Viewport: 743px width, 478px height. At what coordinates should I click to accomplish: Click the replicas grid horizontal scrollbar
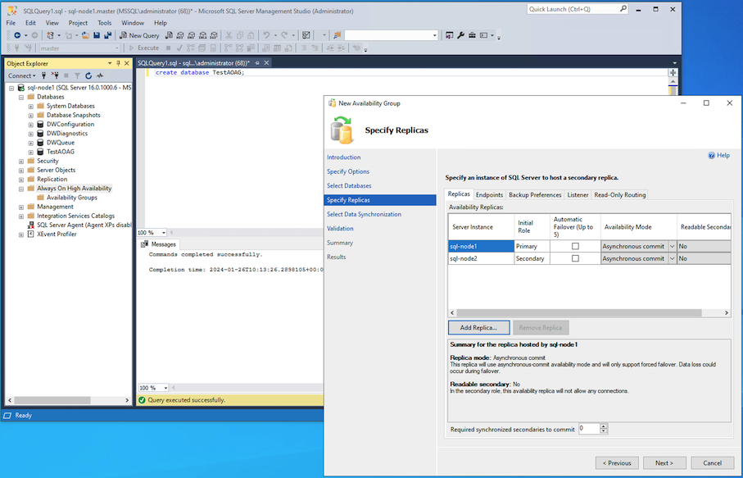coord(579,313)
